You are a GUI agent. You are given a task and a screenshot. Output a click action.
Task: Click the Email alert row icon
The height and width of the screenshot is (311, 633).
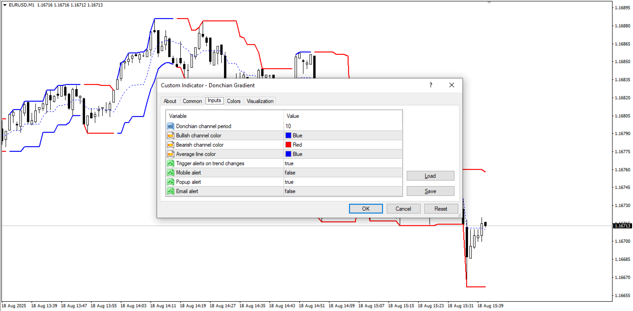pos(170,191)
